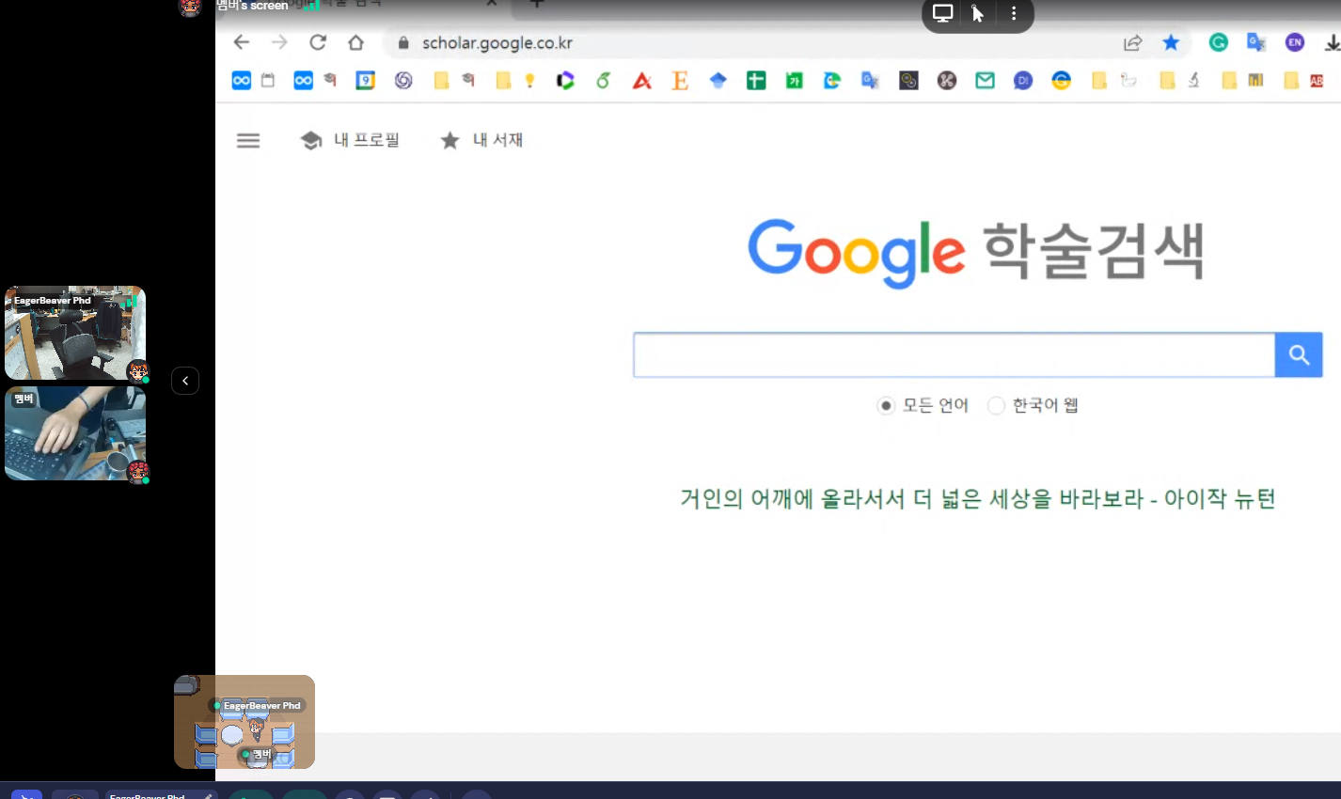Open the blue graduation cap bookmark
Image resolution: width=1341 pixels, height=799 pixels.
tap(718, 81)
